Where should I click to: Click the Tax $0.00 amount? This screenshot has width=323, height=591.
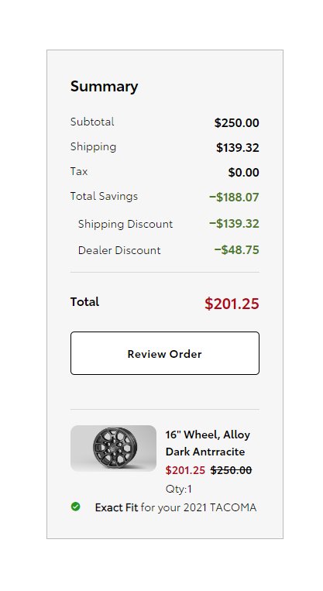[x=243, y=173]
